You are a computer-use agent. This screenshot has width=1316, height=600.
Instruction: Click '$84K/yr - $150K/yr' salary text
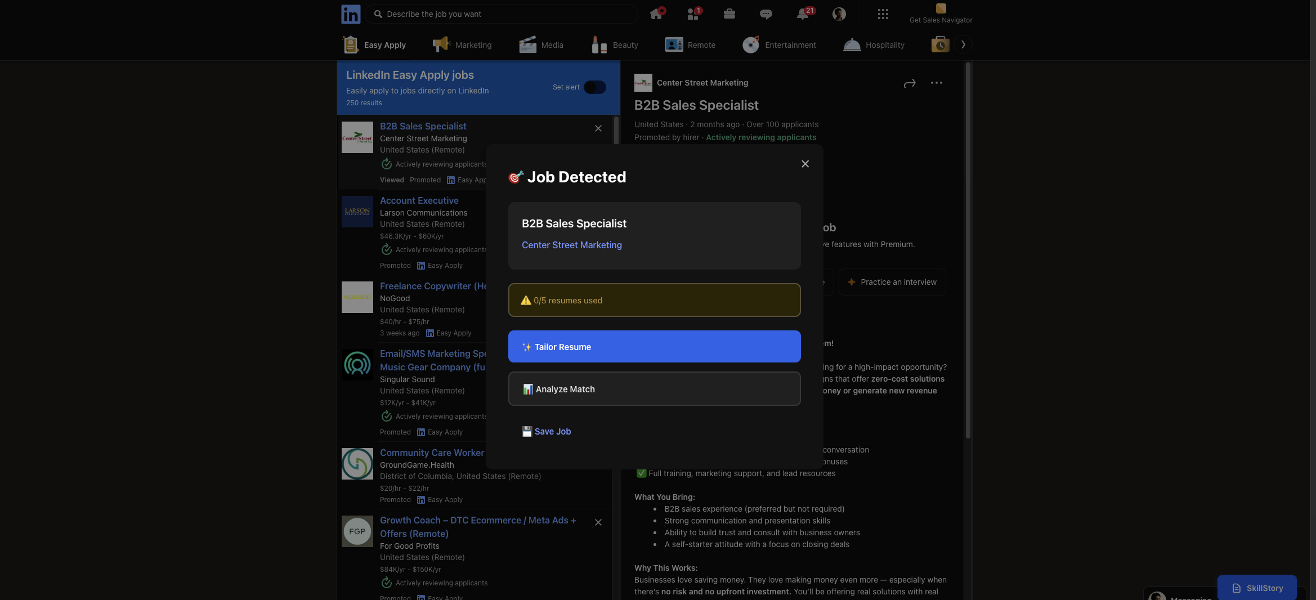click(x=410, y=570)
